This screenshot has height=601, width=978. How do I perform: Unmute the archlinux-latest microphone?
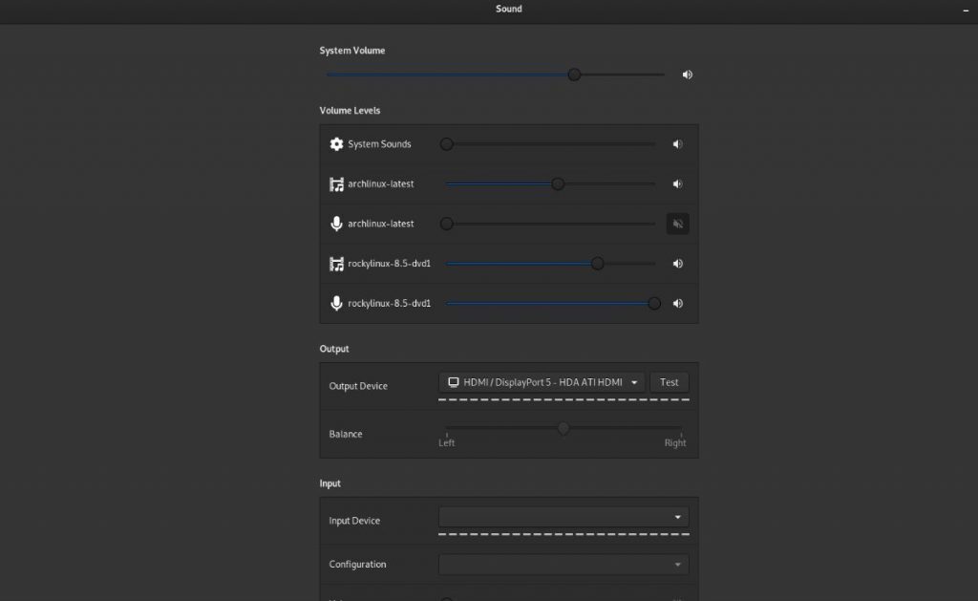click(x=677, y=224)
